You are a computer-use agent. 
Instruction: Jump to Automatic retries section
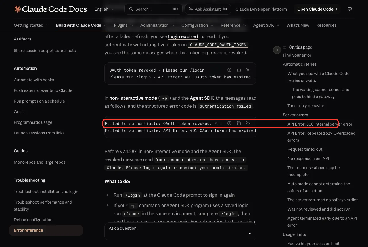point(300,64)
